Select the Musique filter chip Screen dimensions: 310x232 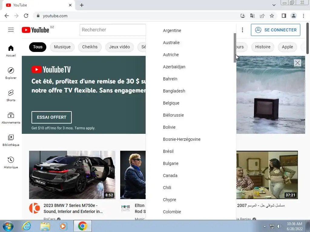tap(62, 47)
